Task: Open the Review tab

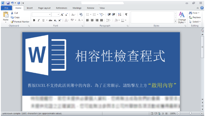Action: point(90,8)
